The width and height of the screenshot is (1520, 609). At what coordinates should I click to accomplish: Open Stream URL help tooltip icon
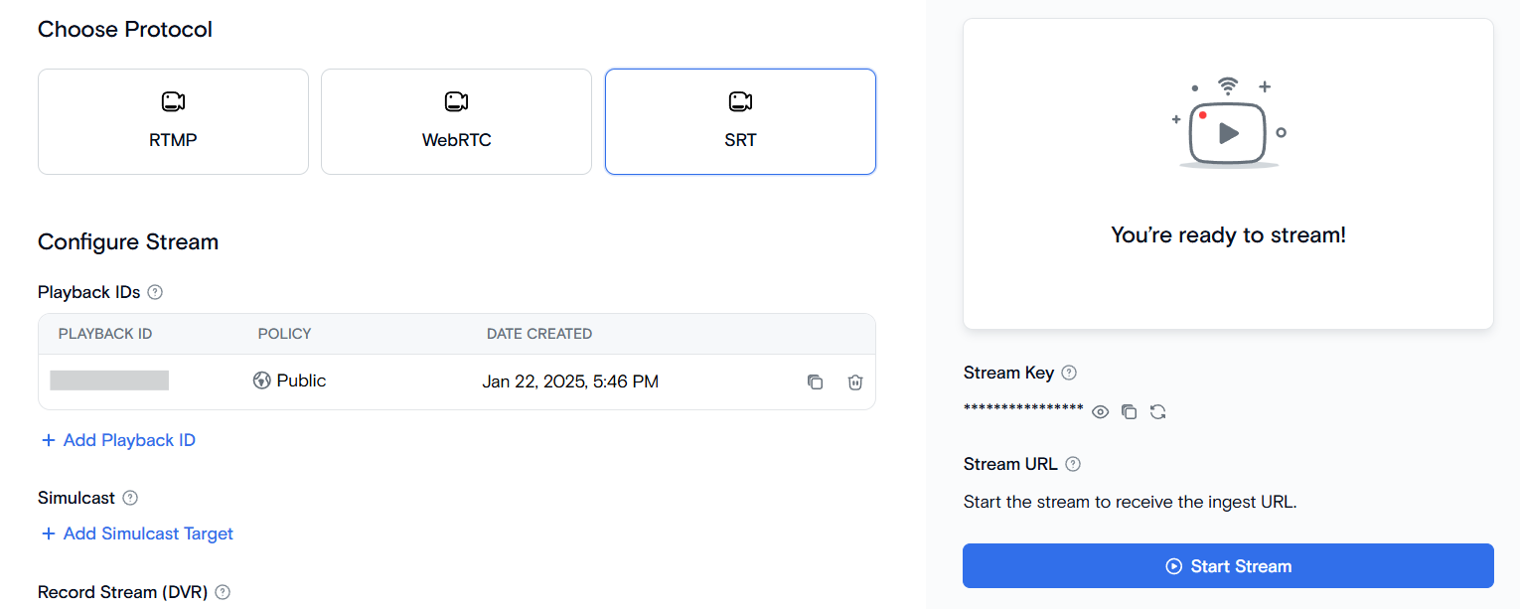pyautogui.click(x=1073, y=464)
